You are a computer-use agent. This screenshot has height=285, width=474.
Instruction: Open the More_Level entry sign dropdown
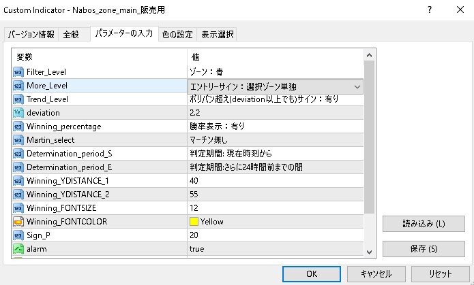(276, 86)
